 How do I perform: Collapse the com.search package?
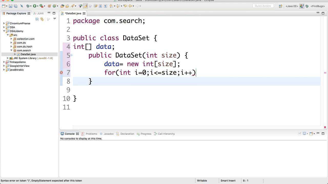(x=11, y=50)
